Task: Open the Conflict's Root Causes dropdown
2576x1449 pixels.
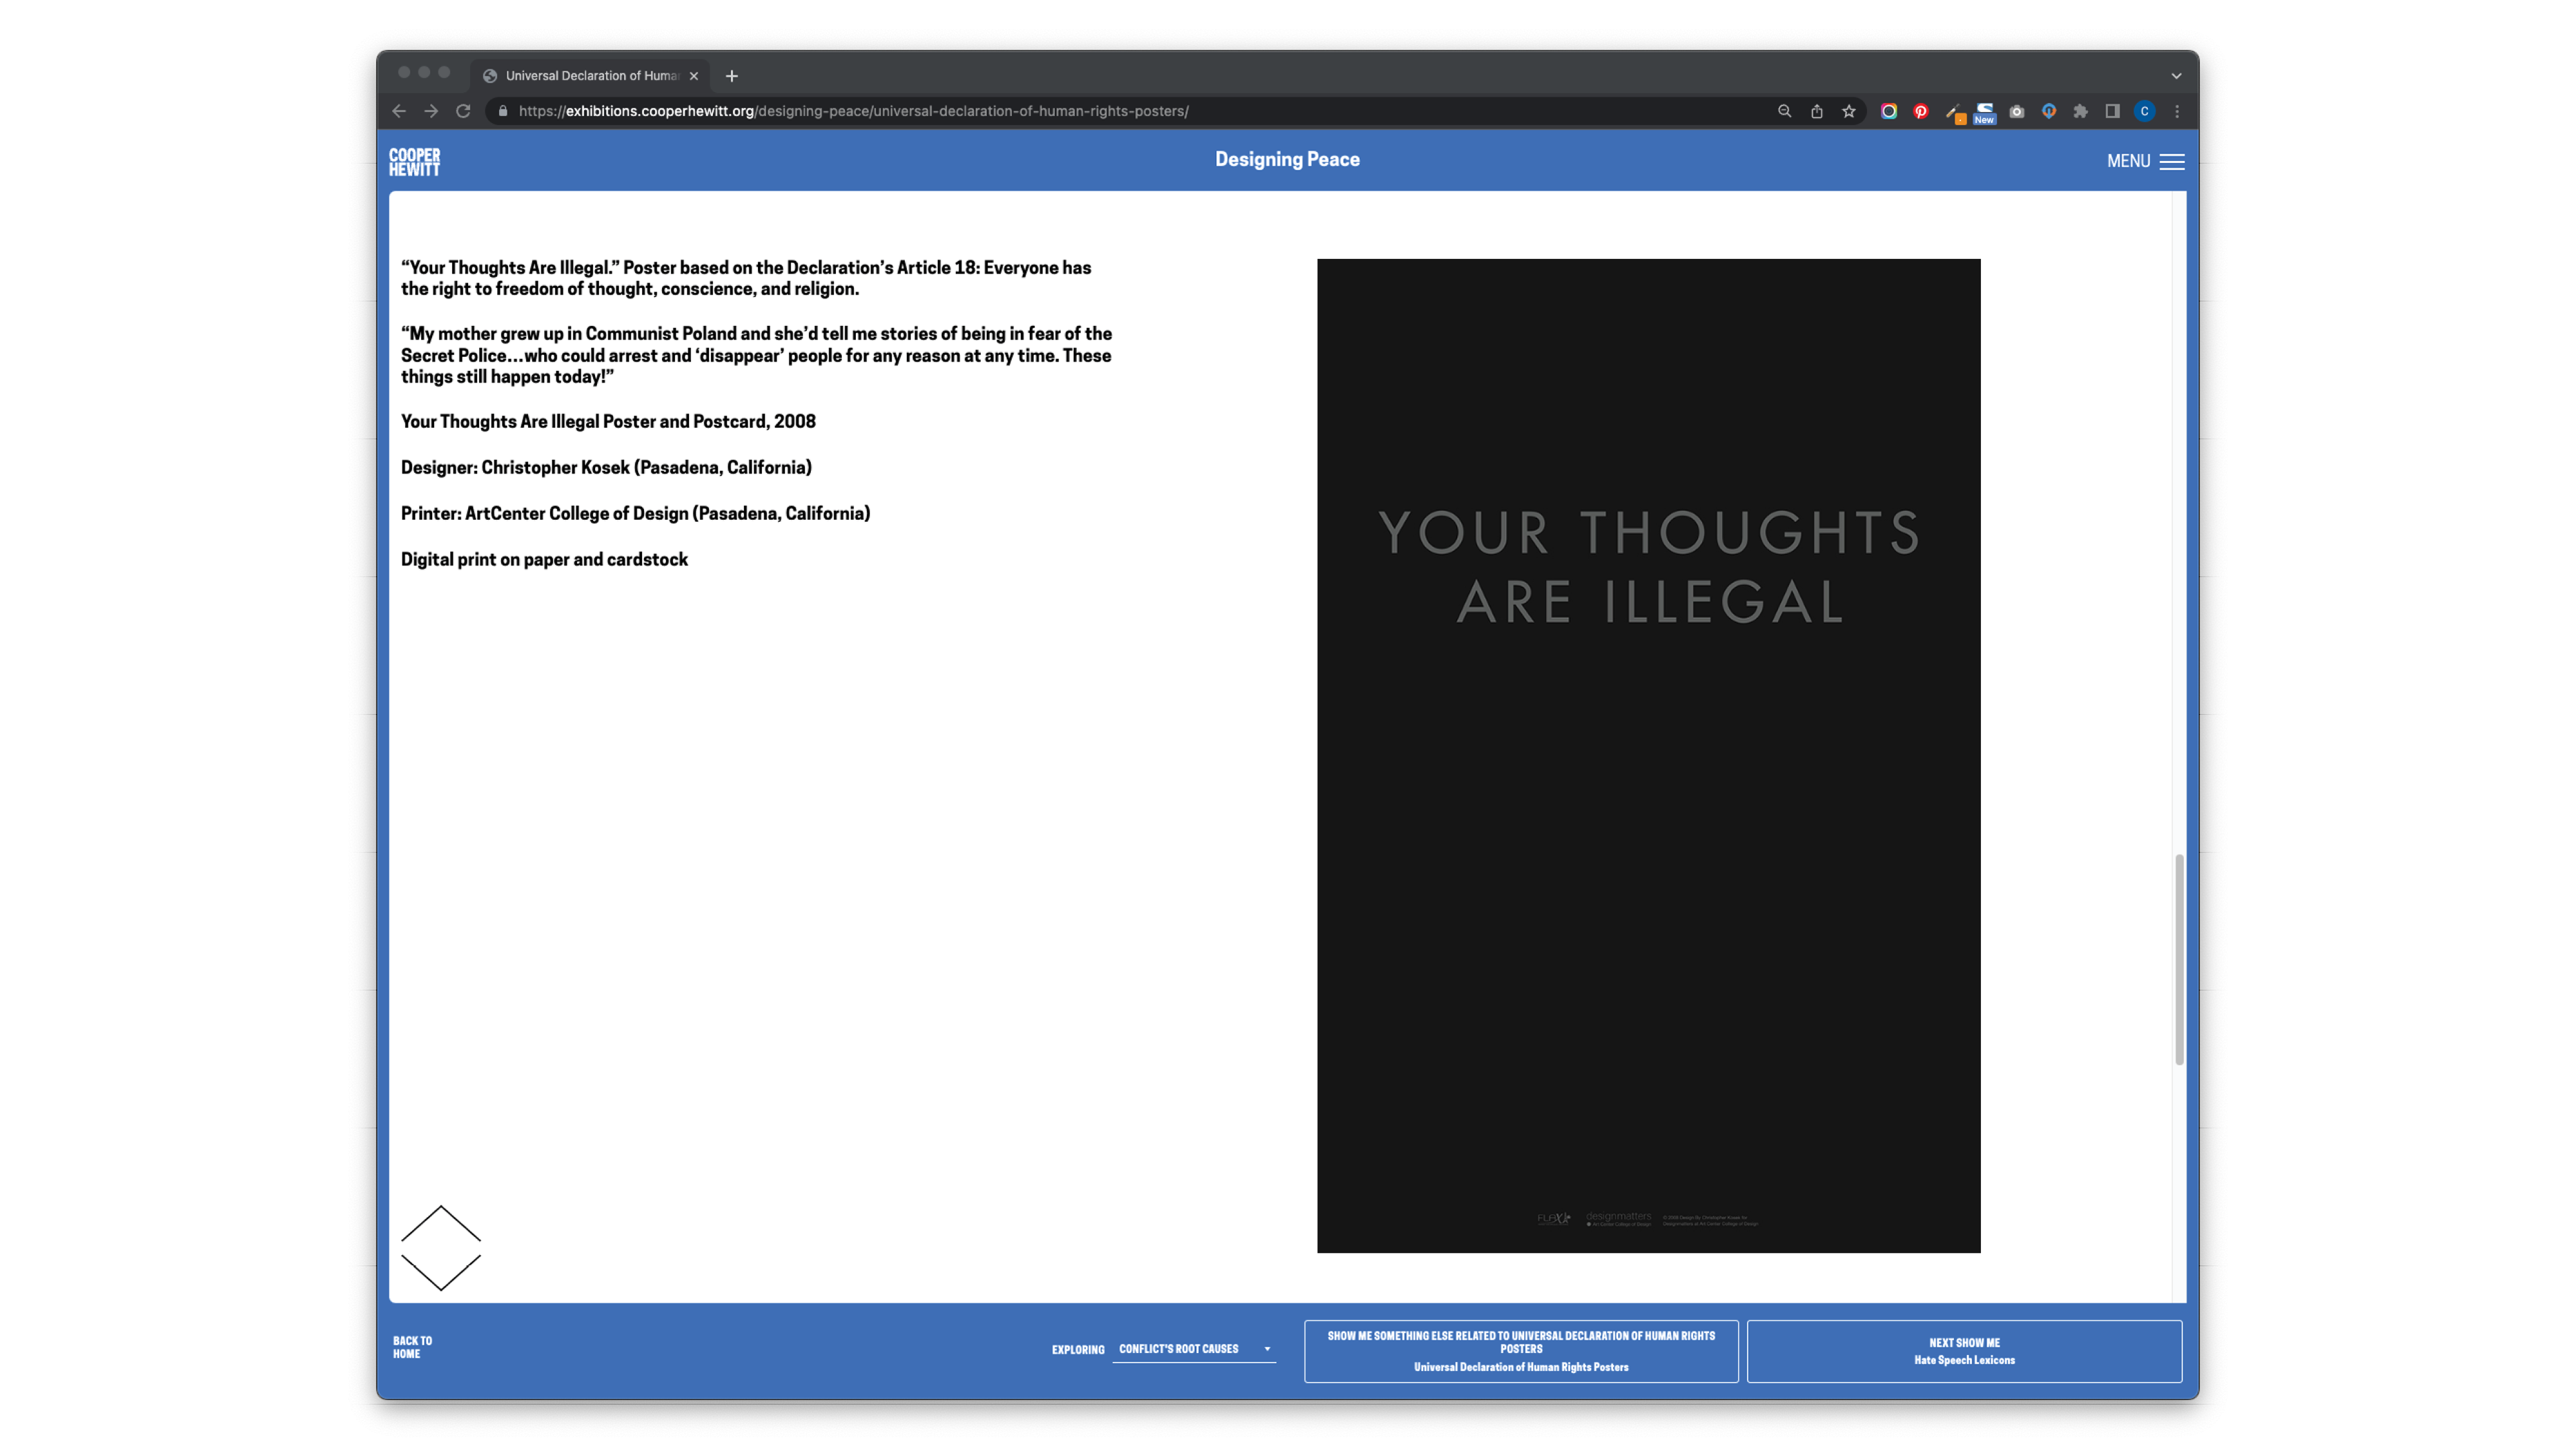Action: (1194, 1349)
